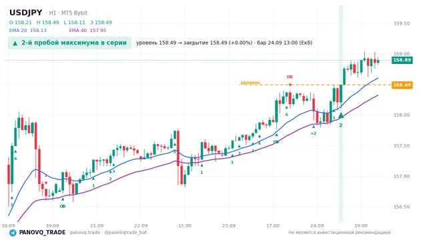Image resolution: width=427 pixels, height=240 pixels.
Task: Click the 'З 158.49' close value
Action: pos(101,23)
